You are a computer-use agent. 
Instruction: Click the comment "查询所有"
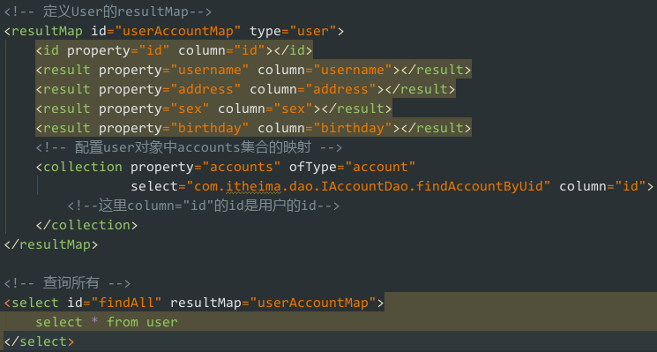tap(71, 283)
